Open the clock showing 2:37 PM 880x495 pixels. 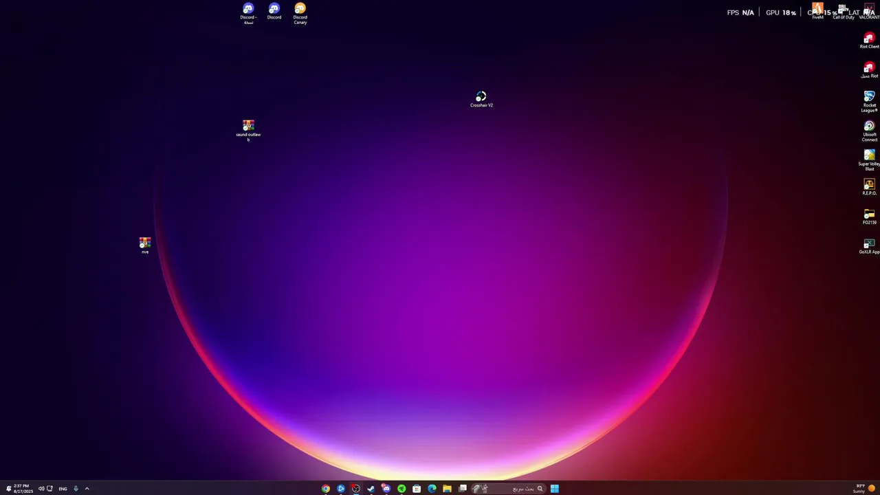coord(23,489)
